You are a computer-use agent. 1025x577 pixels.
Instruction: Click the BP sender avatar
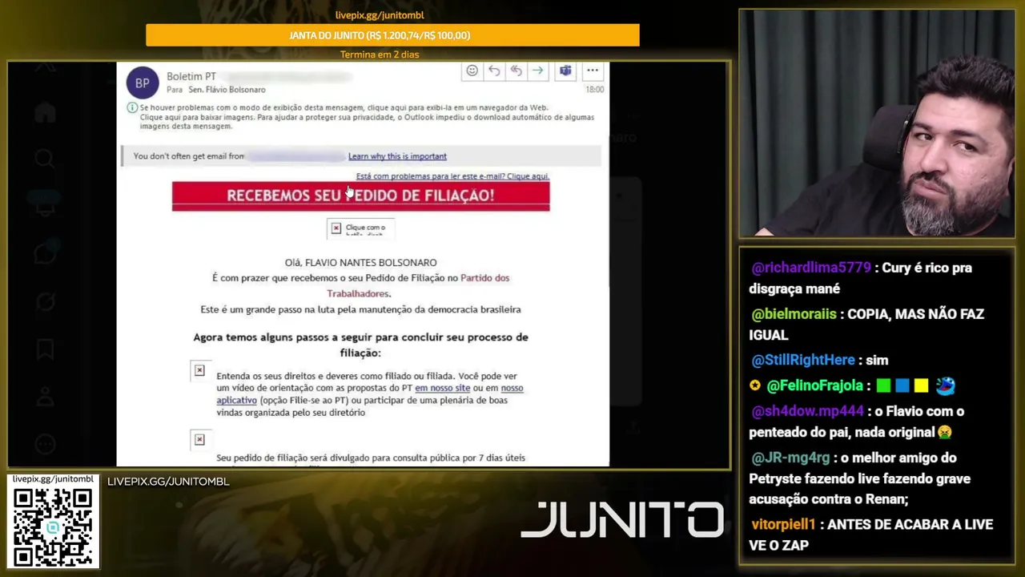click(143, 83)
